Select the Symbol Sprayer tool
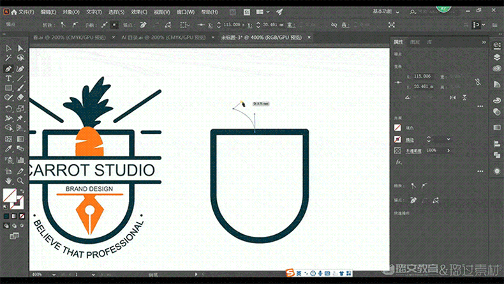Screen dimensions: 504x284 pyautogui.click(x=8, y=160)
